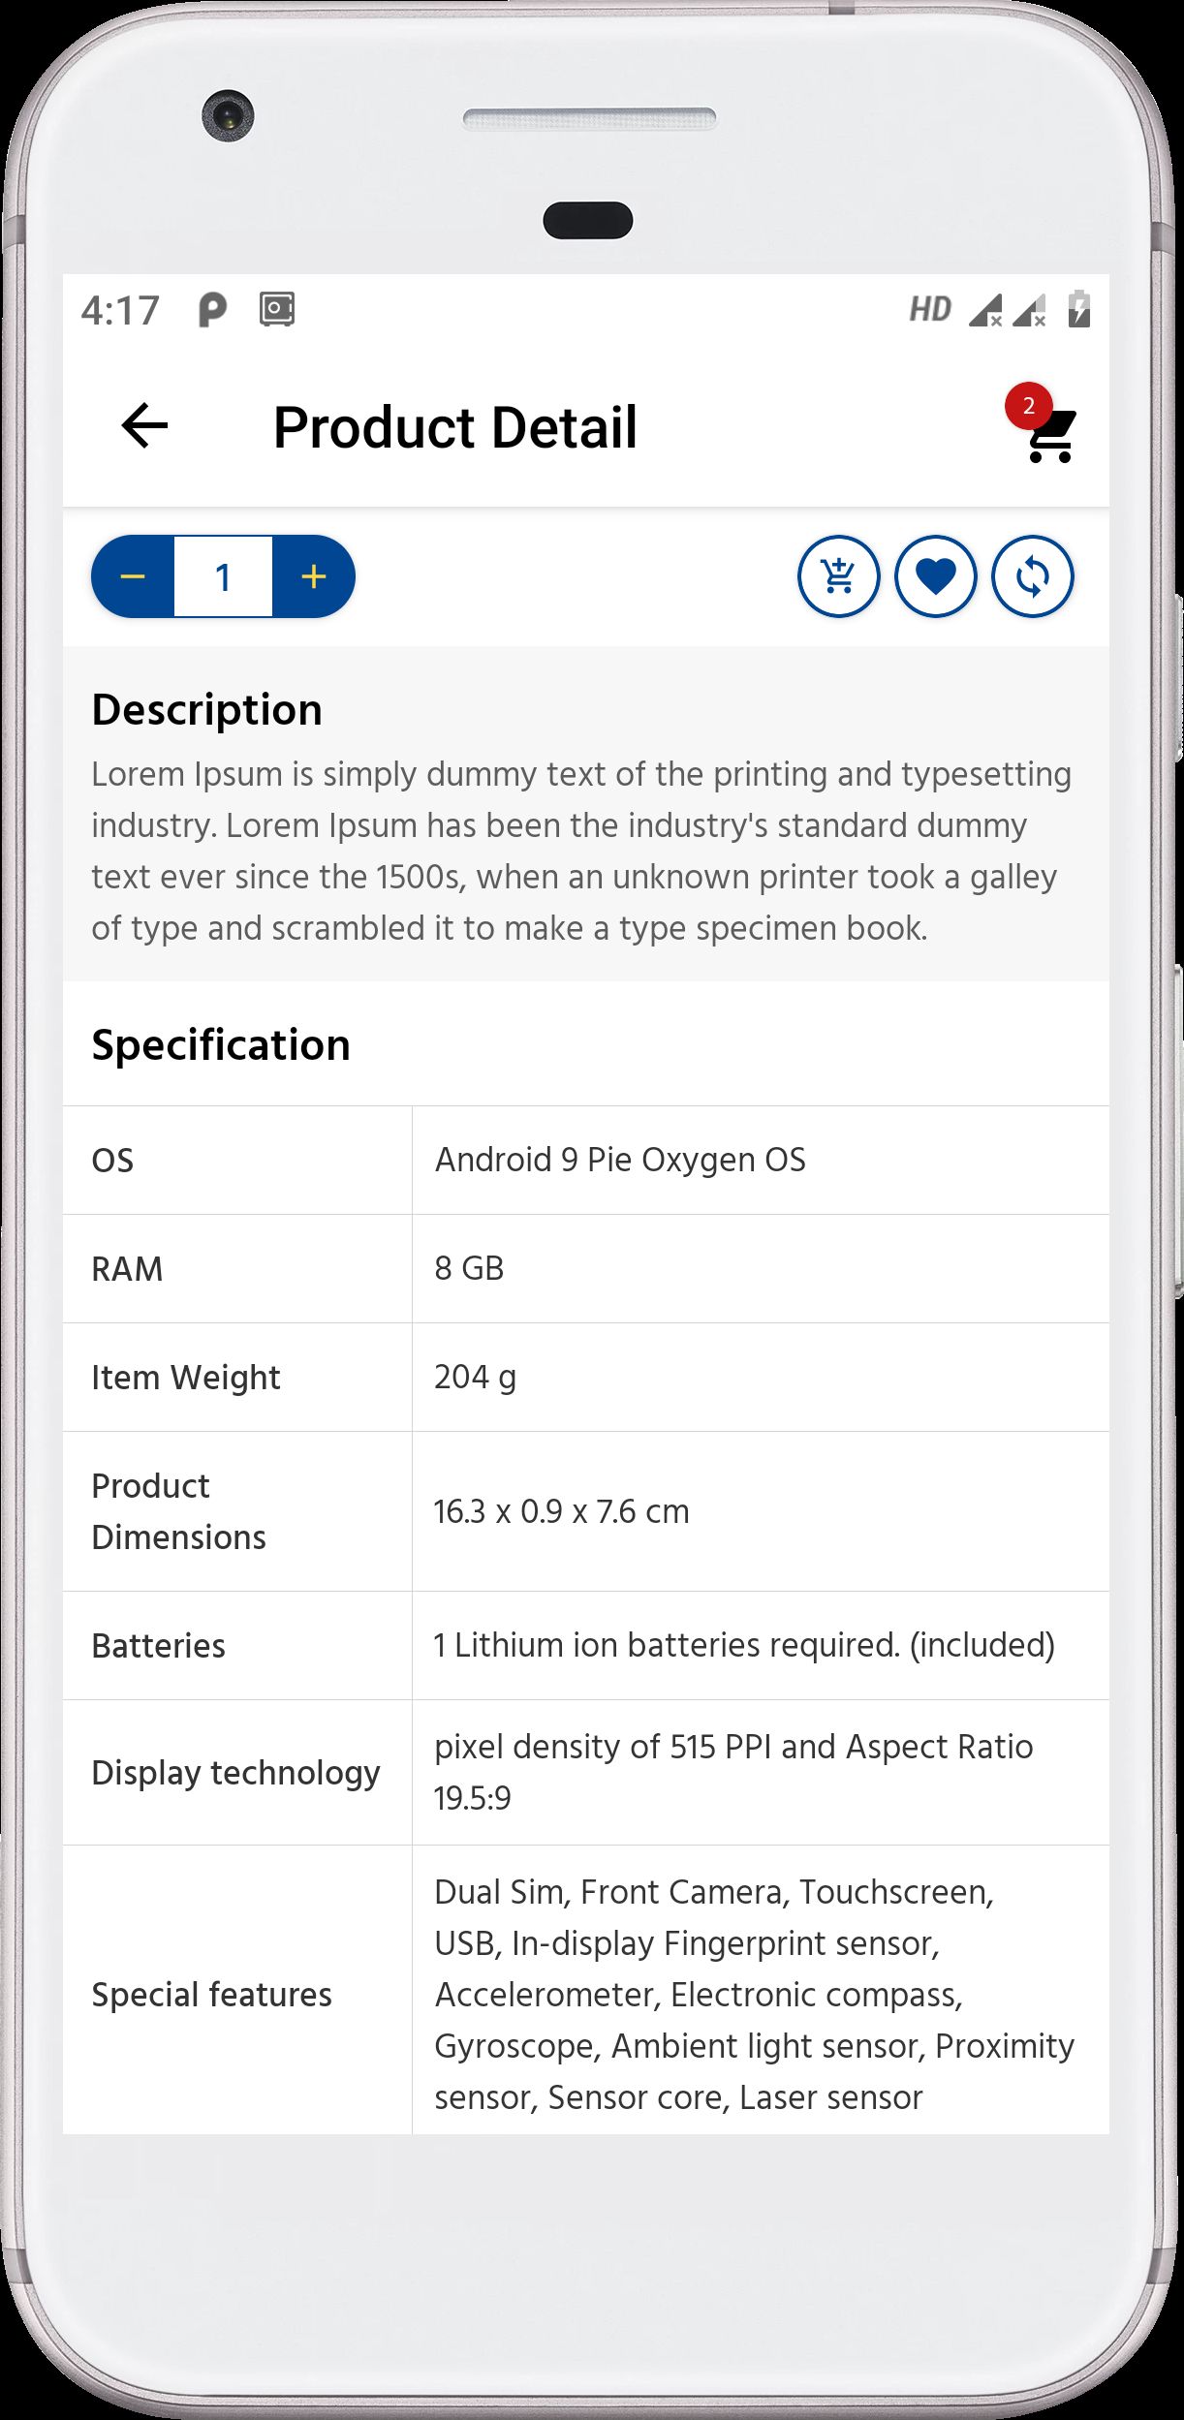1184x2420 pixels.
Task: Add product to cart icon
Action: pyautogui.click(x=838, y=577)
